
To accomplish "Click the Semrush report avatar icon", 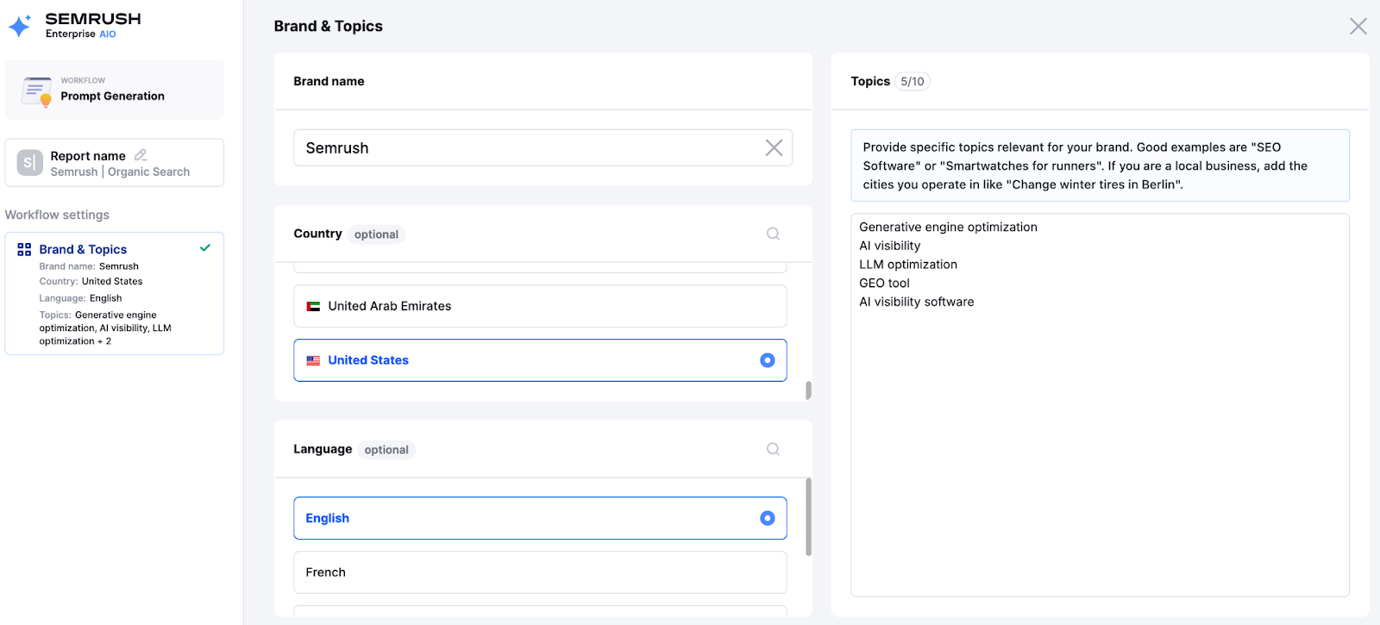I will pyautogui.click(x=30, y=162).
